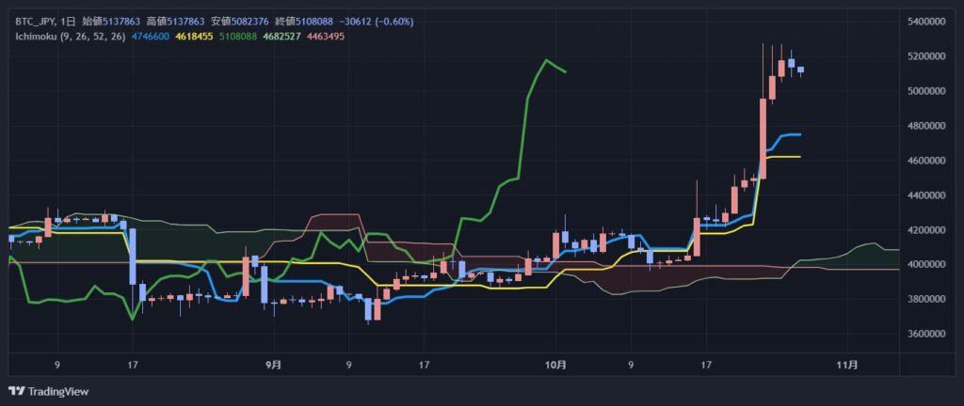Click the 4800000 price axis label
The image size is (964, 406).
pyautogui.click(x=926, y=126)
